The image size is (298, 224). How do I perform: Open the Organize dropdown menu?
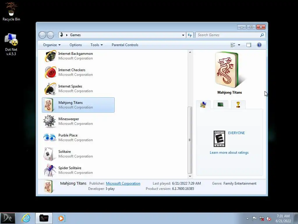pos(52,45)
